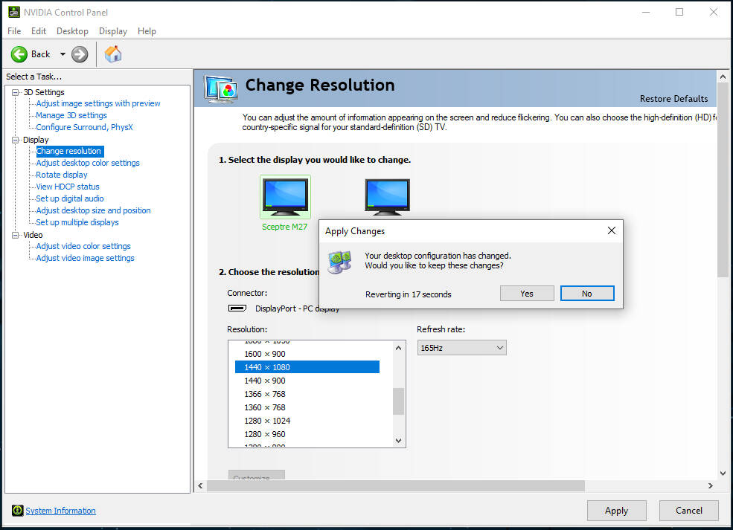Click the NVIDIA Control Panel title icon
The width and height of the screenshot is (733, 530).
(x=14, y=12)
